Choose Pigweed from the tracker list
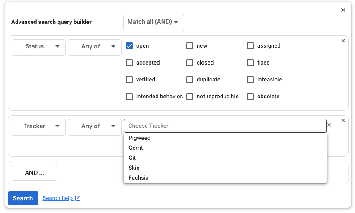 point(140,138)
